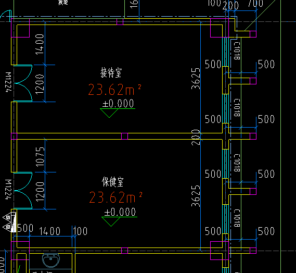Select the 保健室 room name label
The width and height of the screenshot is (296, 273).
(113, 182)
